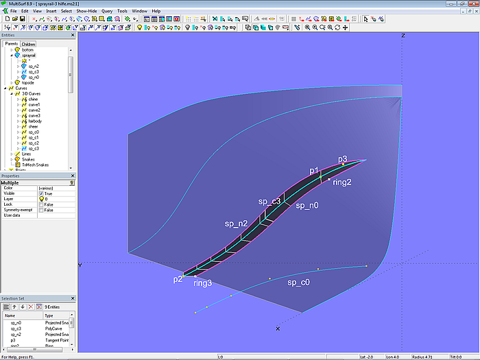The image size is (480, 360).
Task: Click the New file icon
Action: point(6,19)
